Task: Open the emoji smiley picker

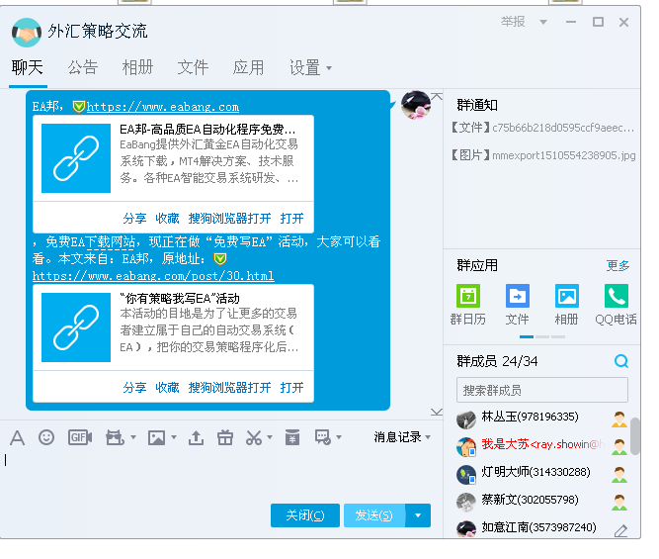Action: pyautogui.click(x=46, y=437)
